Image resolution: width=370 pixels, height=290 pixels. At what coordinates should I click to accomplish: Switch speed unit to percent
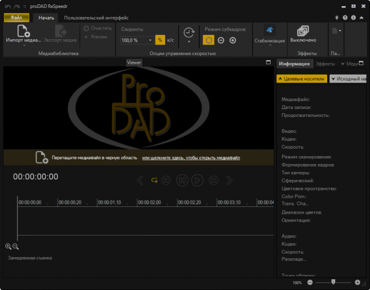(160, 40)
